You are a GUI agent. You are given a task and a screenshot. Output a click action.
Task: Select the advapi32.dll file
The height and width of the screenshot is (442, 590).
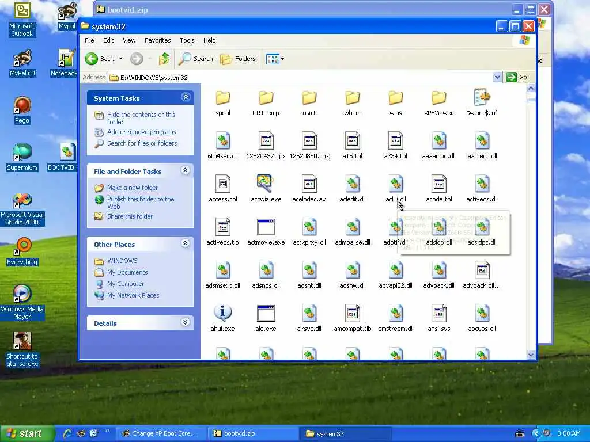tap(395, 276)
